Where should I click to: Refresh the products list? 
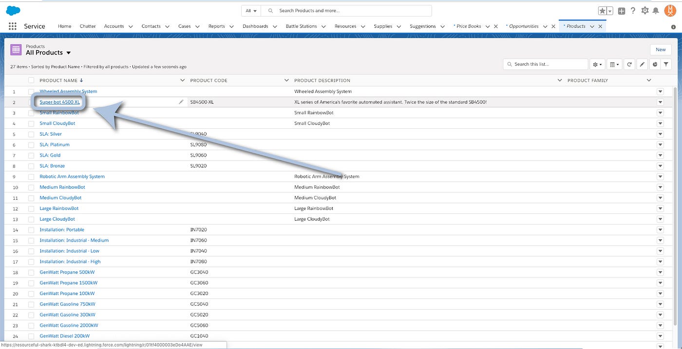click(x=629, y=64)
